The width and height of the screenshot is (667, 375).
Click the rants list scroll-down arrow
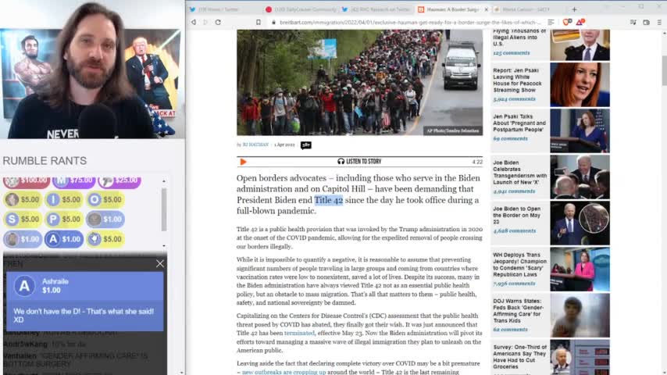pyautogui.click(x=164, y=246)
